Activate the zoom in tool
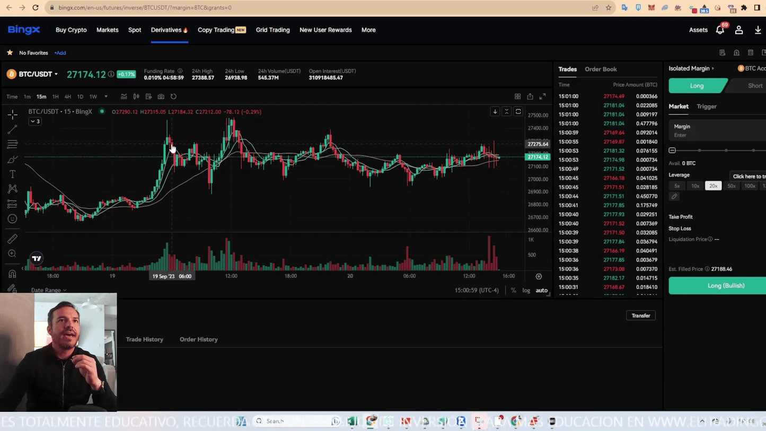The image size is (766, 431). (x=12, y=254)
